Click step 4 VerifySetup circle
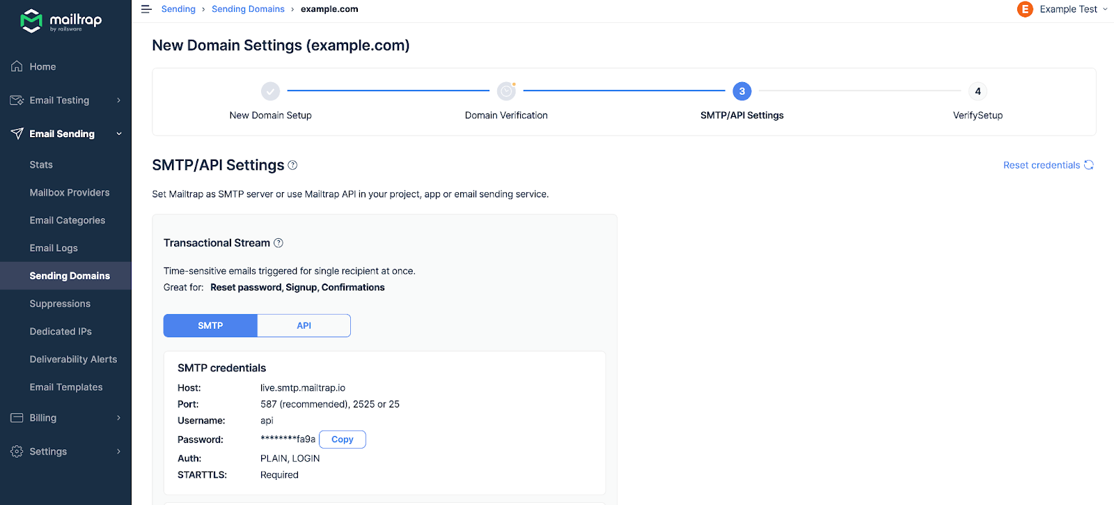The height and width of the screenshot is (505, 1114). point(978,91)
